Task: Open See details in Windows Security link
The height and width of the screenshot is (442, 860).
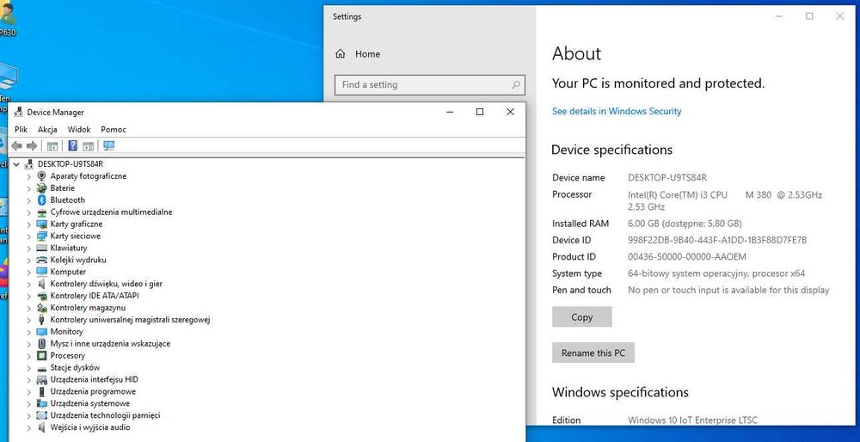Action: click(617, 111)
